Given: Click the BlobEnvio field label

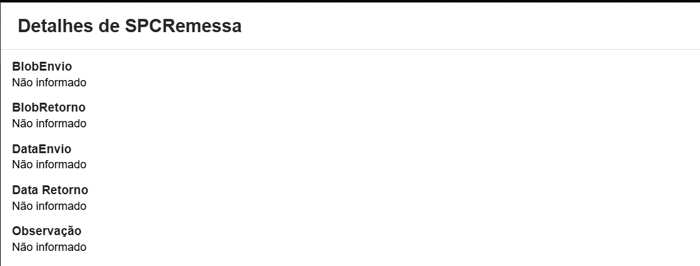Looking at the screenshot, I should click(42, 66).
